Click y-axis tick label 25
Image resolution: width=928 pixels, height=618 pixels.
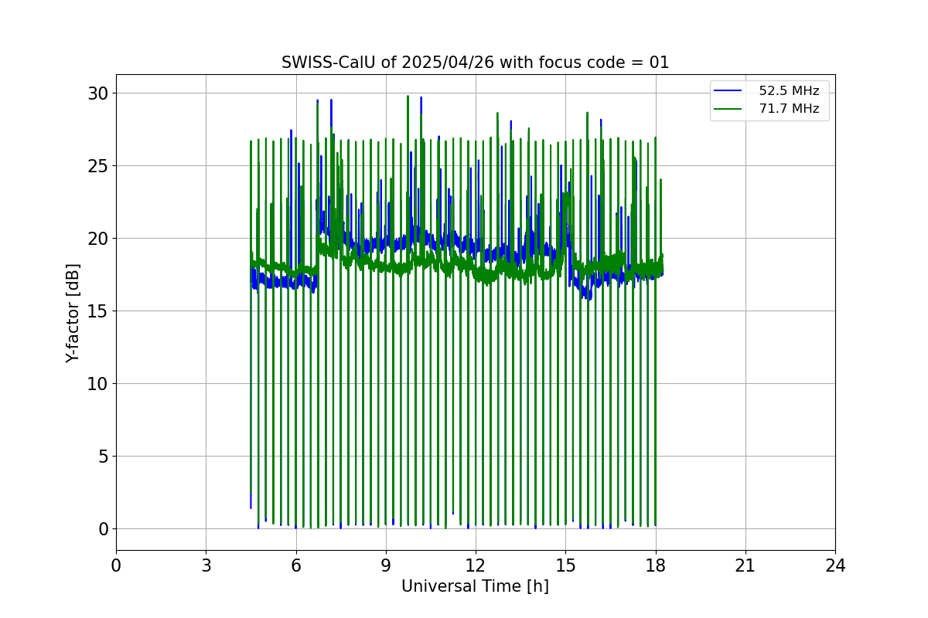point(98,166)
